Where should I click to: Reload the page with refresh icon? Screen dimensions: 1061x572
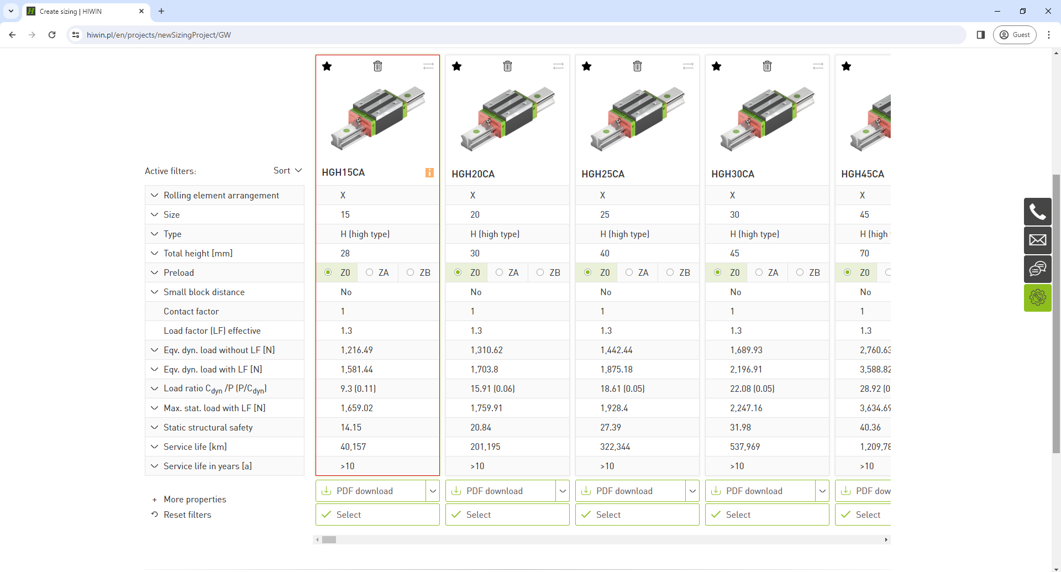52,35
